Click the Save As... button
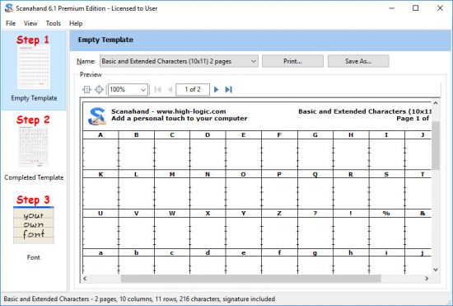 [x=358, y=61]
